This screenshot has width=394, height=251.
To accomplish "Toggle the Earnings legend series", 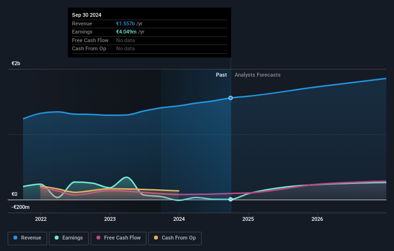I will coord(69,238).
